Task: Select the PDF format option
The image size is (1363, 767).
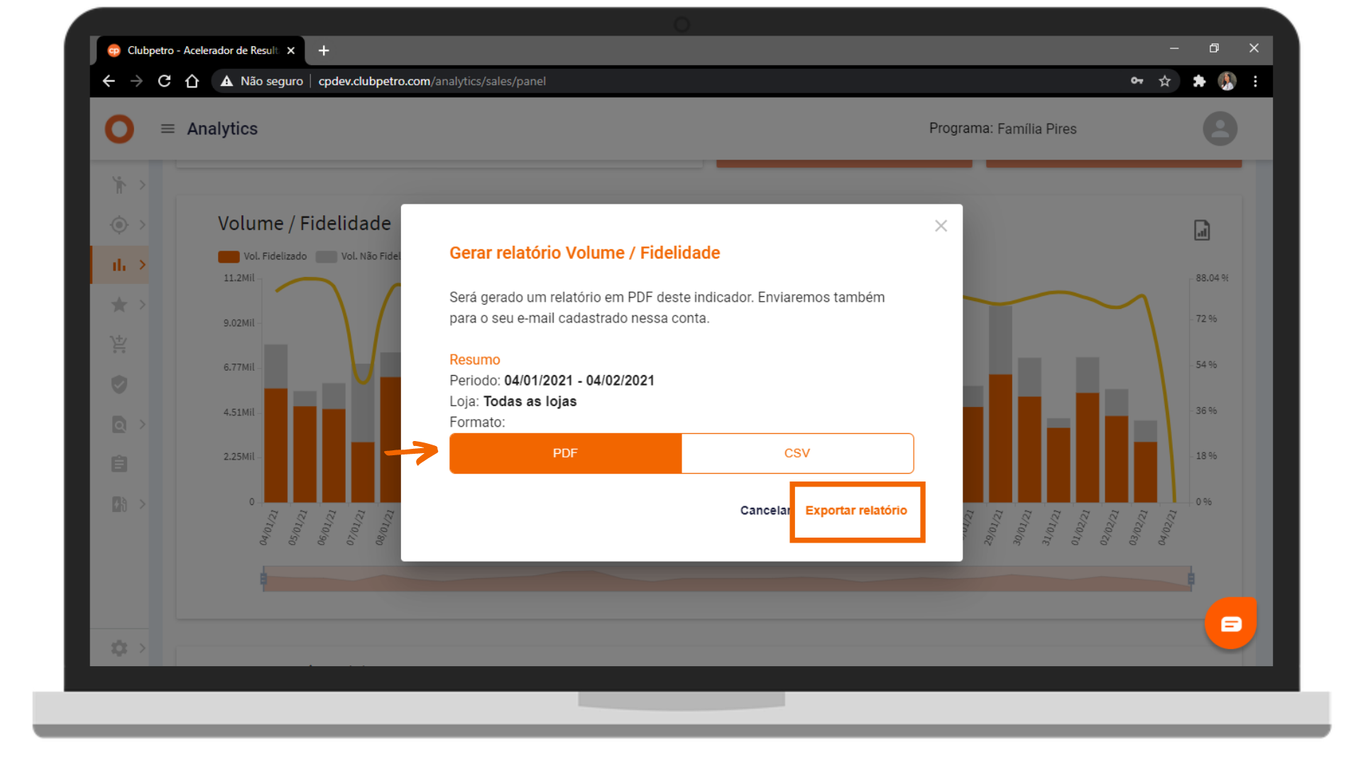Action: [x=565, y=453]
